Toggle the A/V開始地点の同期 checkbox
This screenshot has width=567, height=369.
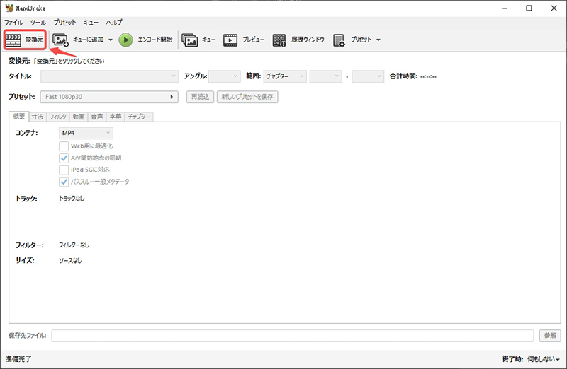tap(64, 158)
